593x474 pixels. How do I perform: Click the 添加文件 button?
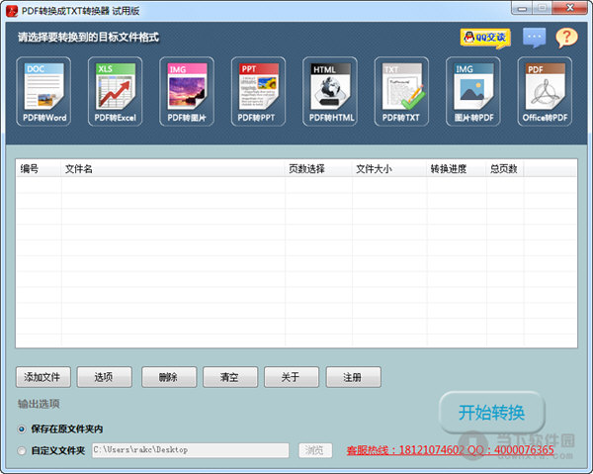click(x=43, y=377)
